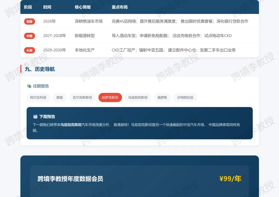Screen dimensions: 279x197
Task: Click the 2027-2028年 time cell
Action: pyautogui.click(x=55, y=36)
